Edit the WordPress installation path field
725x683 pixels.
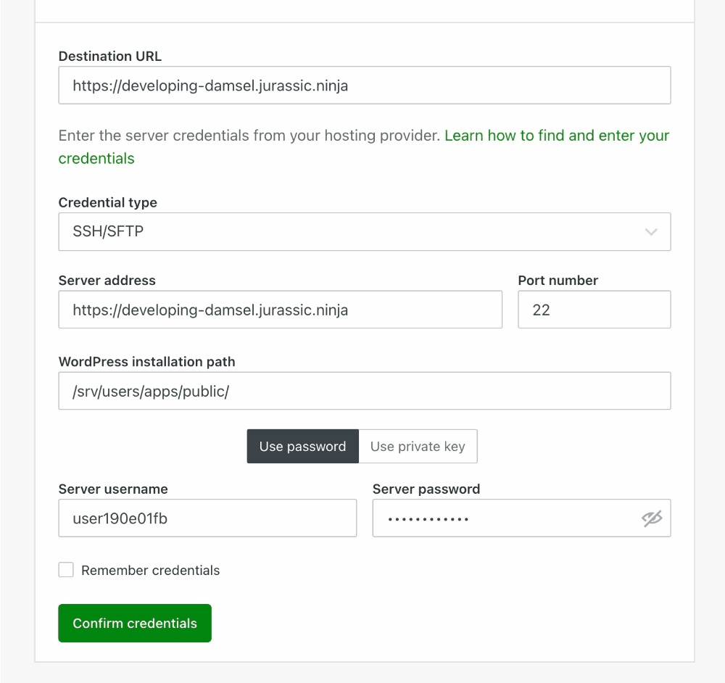(x=364, y=392)
